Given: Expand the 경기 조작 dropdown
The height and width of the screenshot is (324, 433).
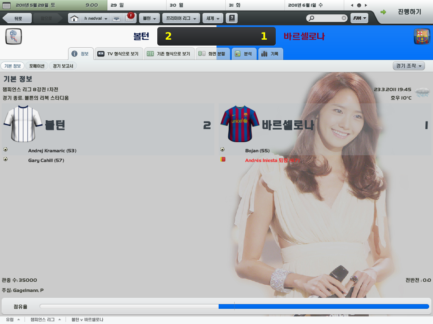Looking at the screenshot, I should (x=408, y=66).
